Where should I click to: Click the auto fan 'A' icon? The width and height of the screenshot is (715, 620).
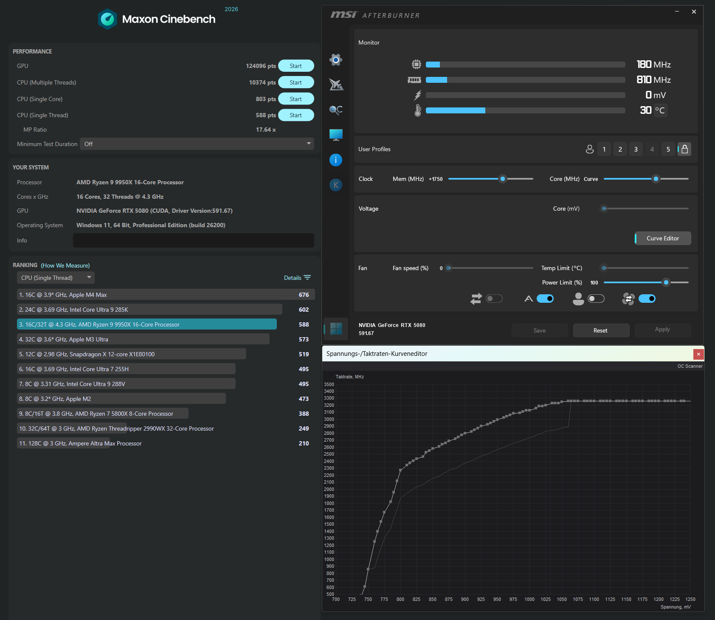[529, 299]
